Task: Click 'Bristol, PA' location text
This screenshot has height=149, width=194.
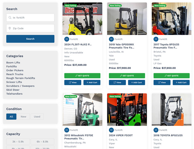Action: pos(159,52)
